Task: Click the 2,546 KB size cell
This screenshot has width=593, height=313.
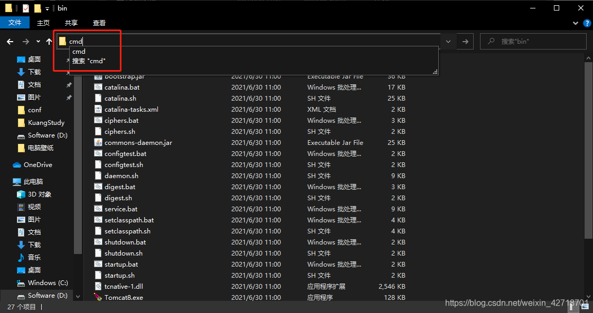Action: (x=392, y=287)
